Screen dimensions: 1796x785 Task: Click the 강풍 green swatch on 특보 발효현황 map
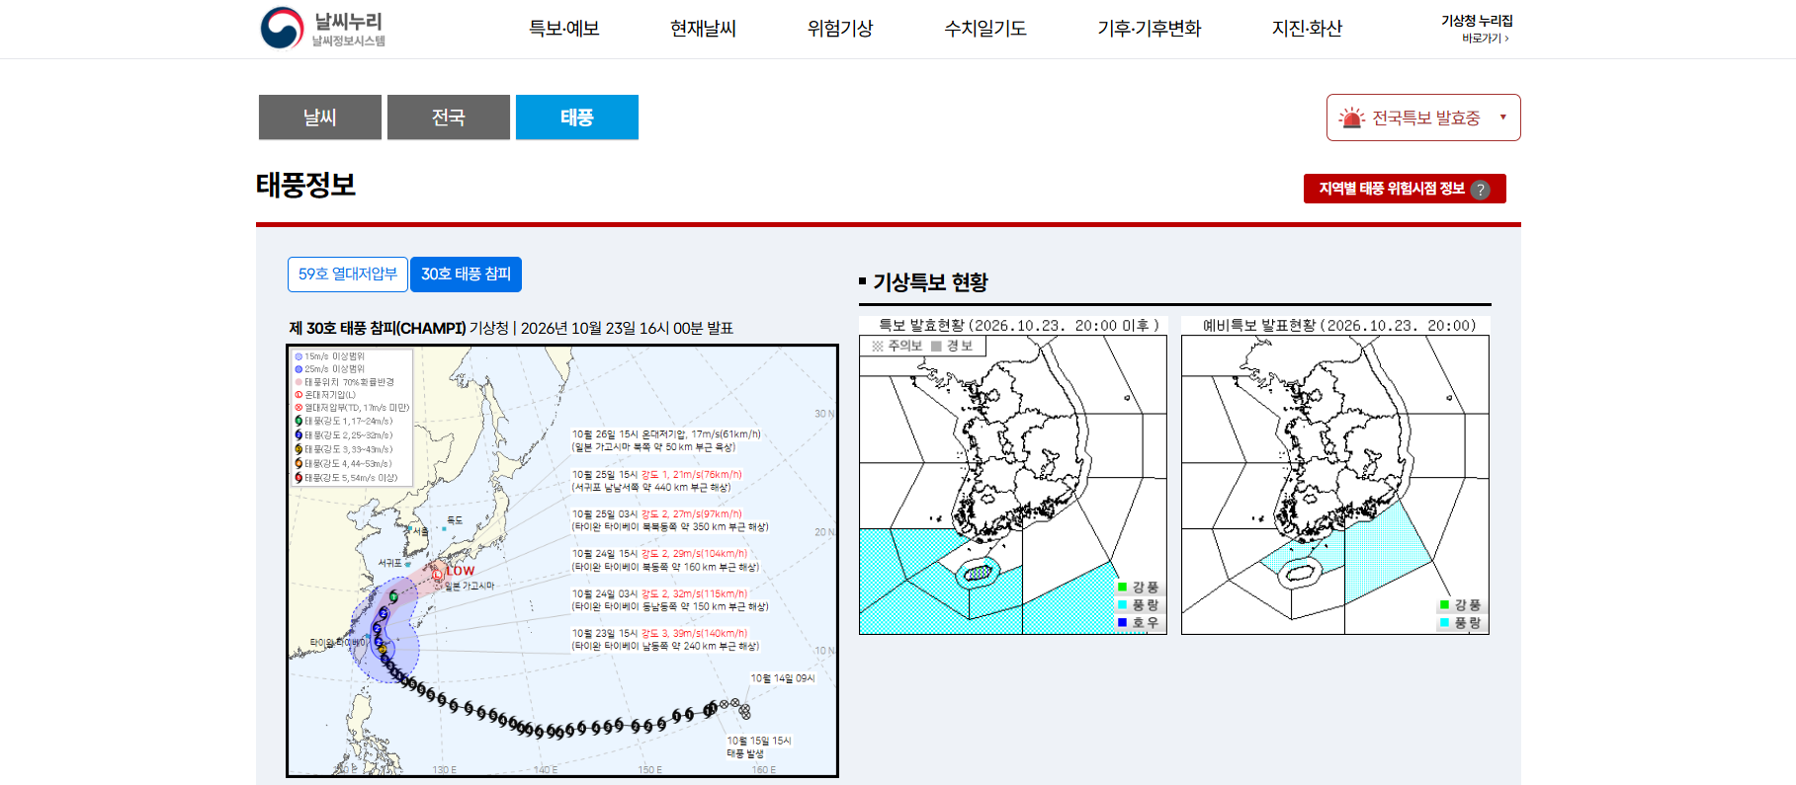(1122, 588)
